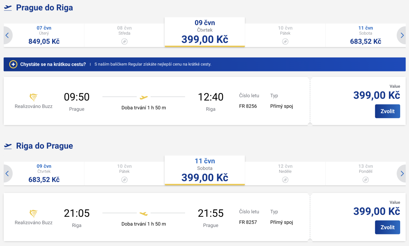Select 07 čvn Úterý for 849,05 Kč
Viewport: 409px width, 246px height.
coord(44,35)
